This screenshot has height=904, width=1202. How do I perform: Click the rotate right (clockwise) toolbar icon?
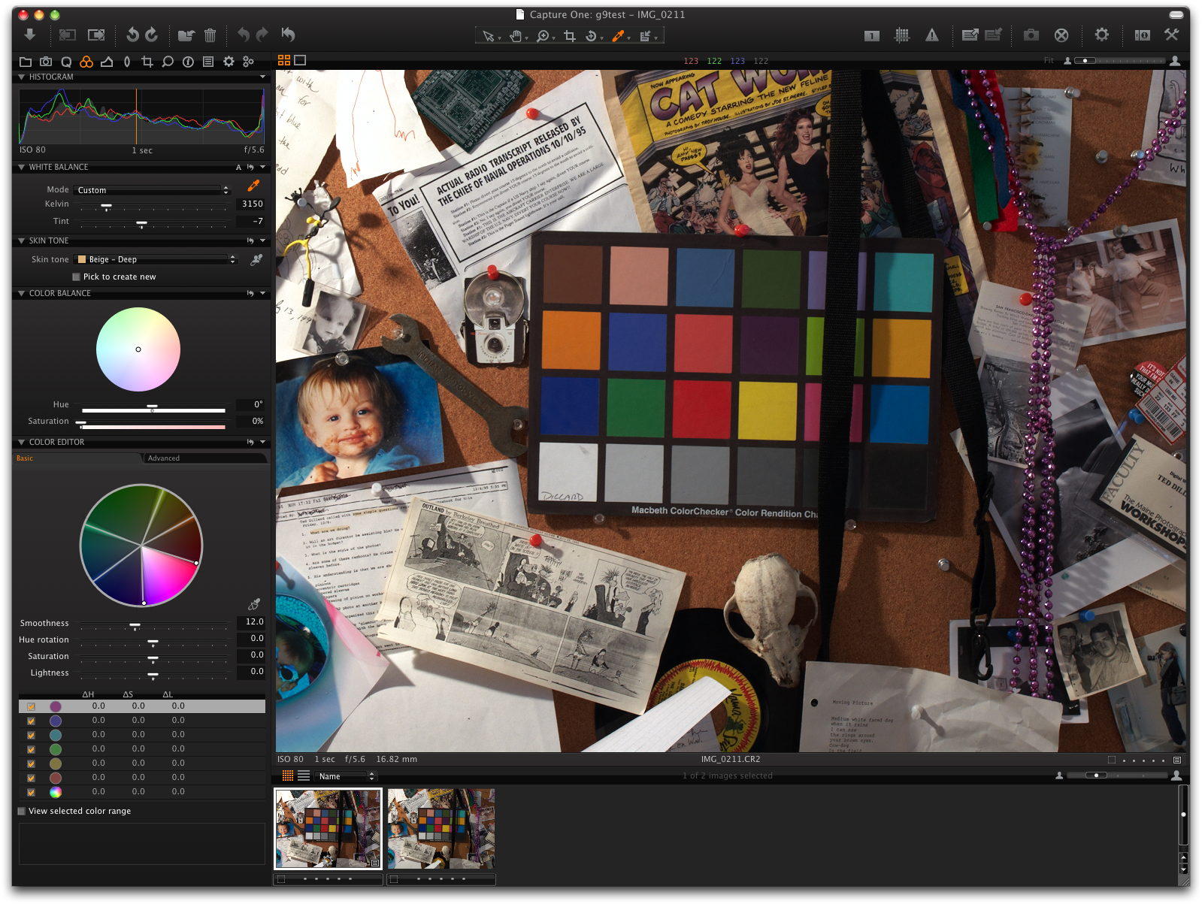click(x=151, y=35)
